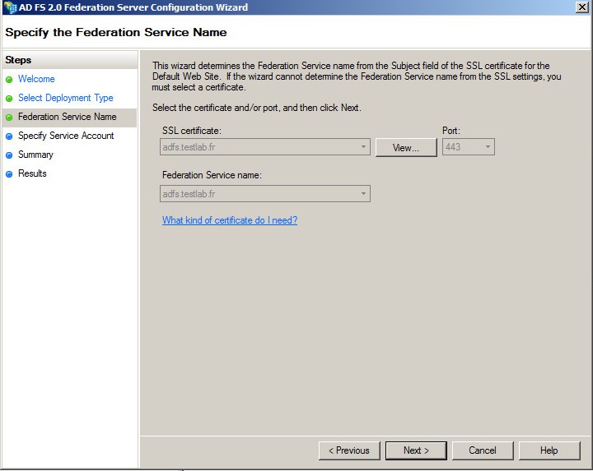The height and width of the screenshot is (471, 593).
Task: Select the Summary step in the sidebar
Action: (x=35, y=155)
